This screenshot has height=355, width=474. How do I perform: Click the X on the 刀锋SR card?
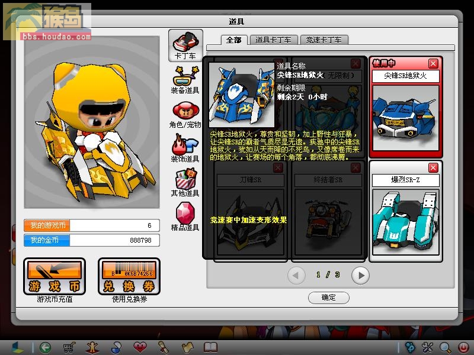point(278,167)
